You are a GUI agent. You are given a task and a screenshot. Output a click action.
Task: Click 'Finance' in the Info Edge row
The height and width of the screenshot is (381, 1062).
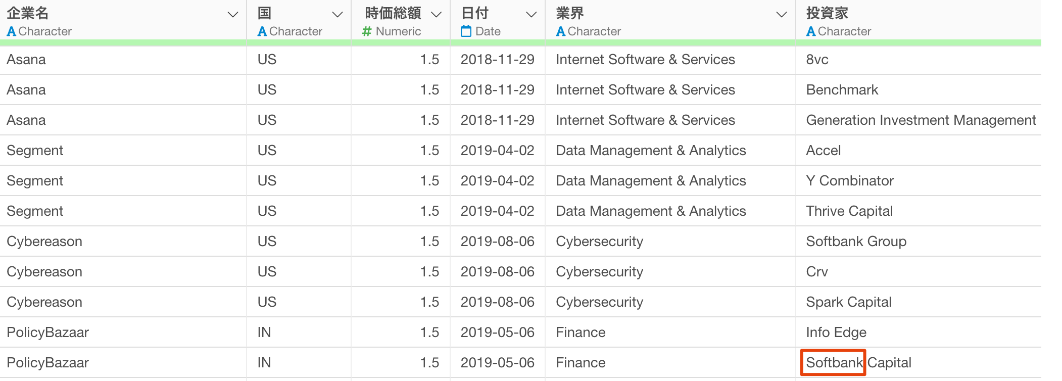581,332
